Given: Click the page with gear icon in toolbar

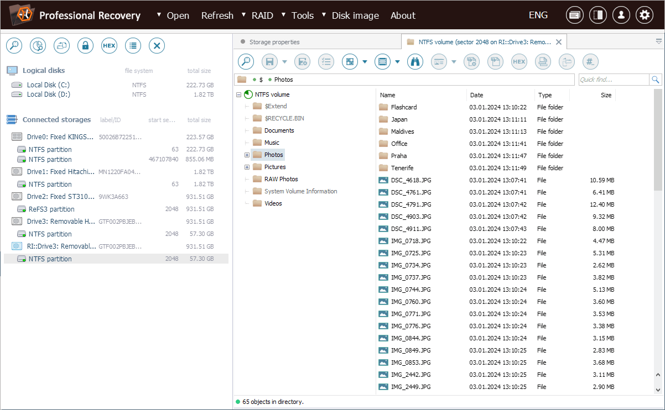Looking at the screenshot, I should pyautogui.click(x=471, y=62).
